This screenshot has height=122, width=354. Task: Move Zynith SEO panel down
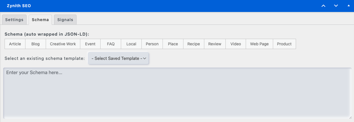tap(336, 6)
